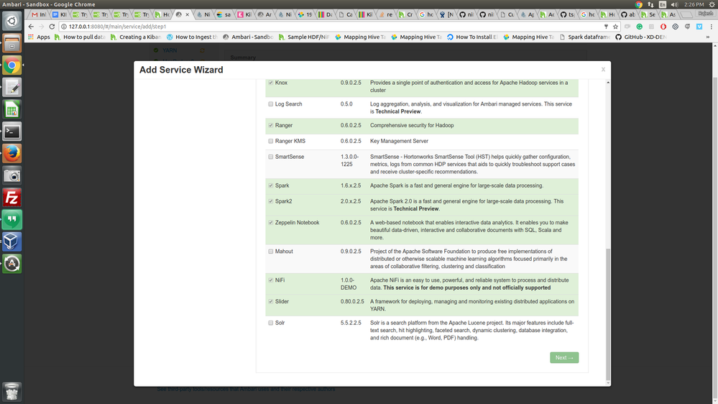Open the Ubuntu Dash search launcher
The width and height of the screenshot is (718, 404).
[x=12, y=21]
